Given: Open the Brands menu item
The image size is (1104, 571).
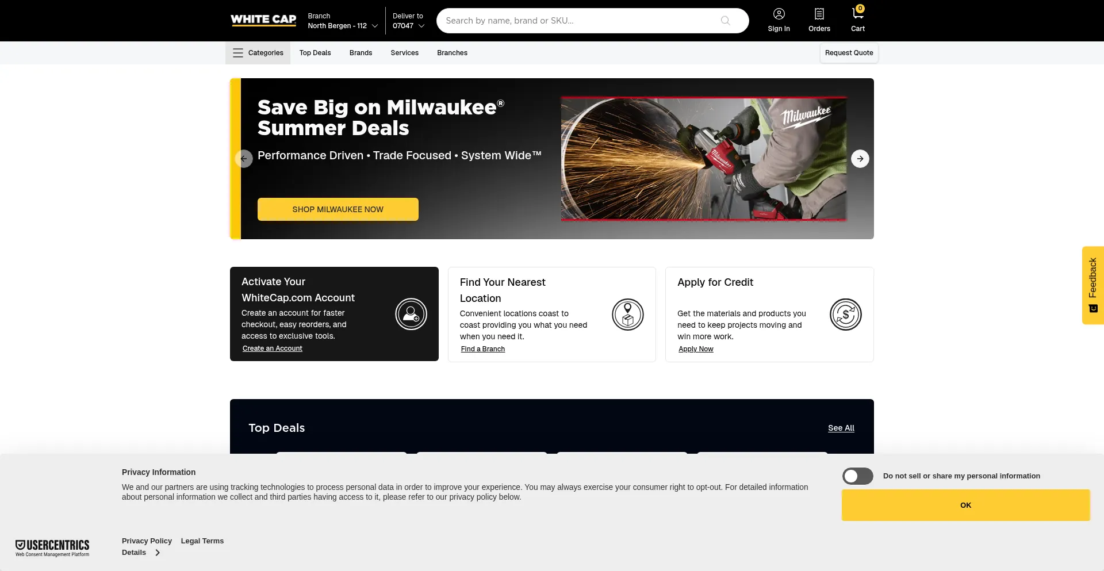Looking at the screenshot, I should (x=361, y=53).
